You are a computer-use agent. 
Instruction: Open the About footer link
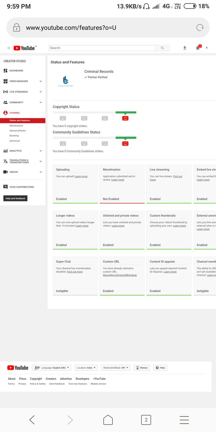[x=12, y=379]
